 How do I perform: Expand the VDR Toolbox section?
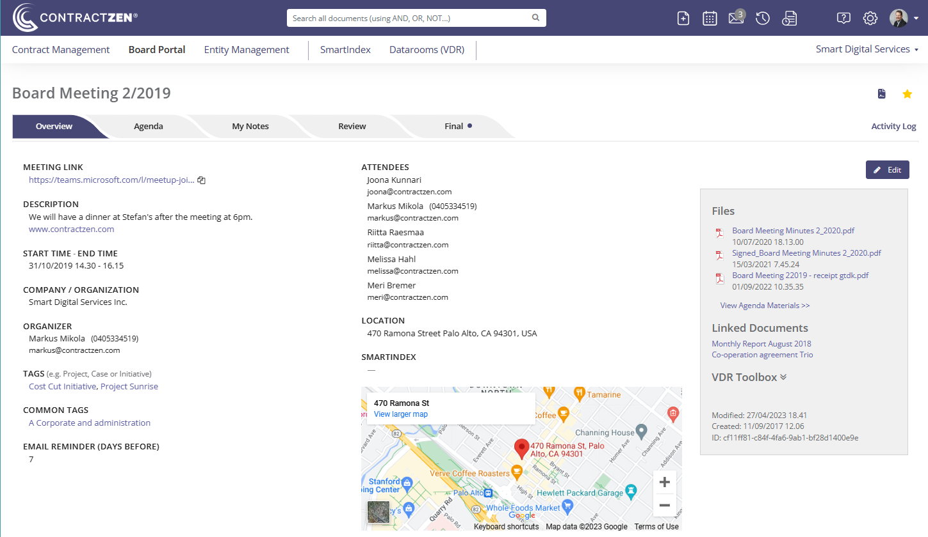749,377
